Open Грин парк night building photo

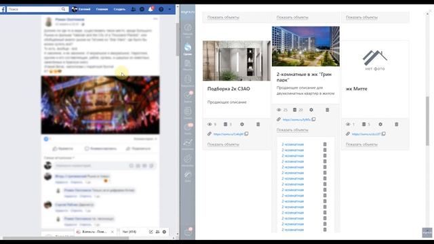click(306, 46)
